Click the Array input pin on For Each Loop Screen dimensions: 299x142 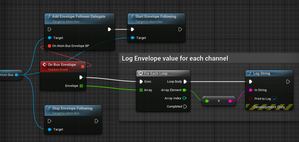click(141, 90)
